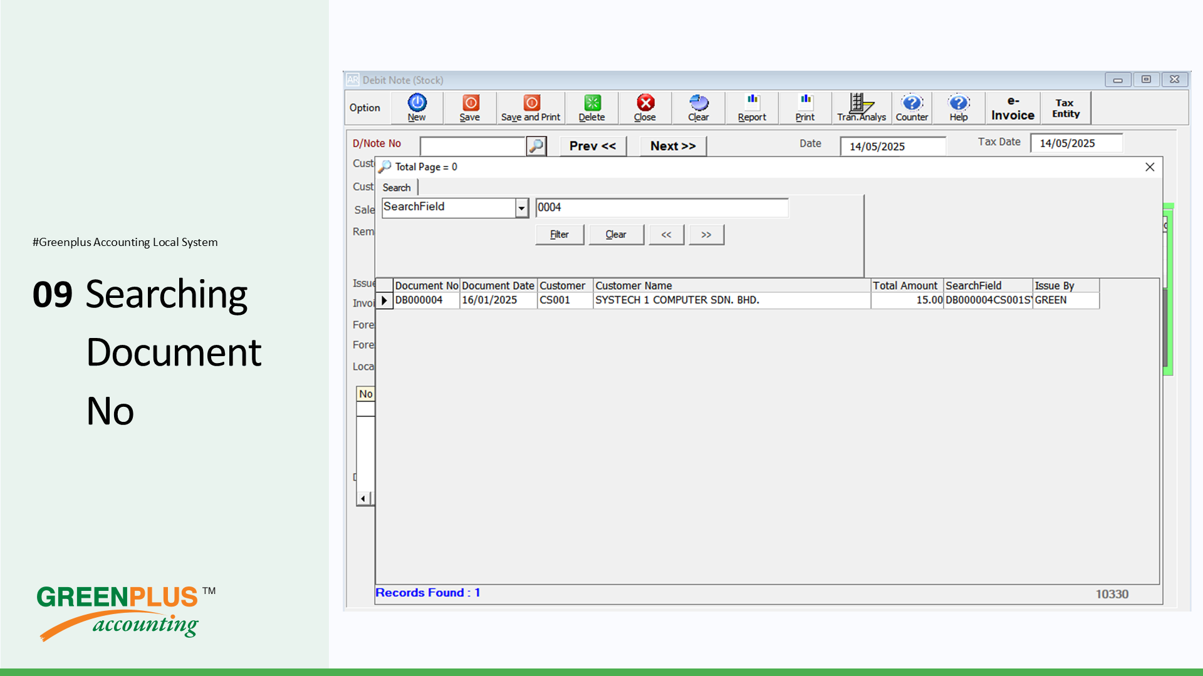Image resolution: width=1203 pixels, height=676 pixels.
Task: Maximize the Debit Note (Stock) window
Action: point(1146,79)
